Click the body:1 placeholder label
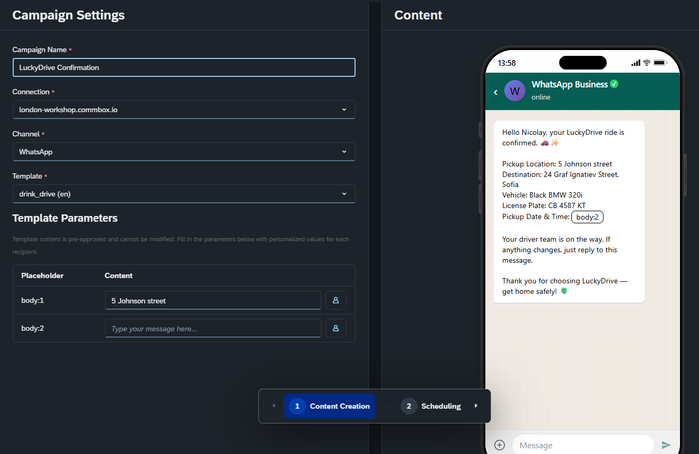699x454 pixels. (33, 300)
